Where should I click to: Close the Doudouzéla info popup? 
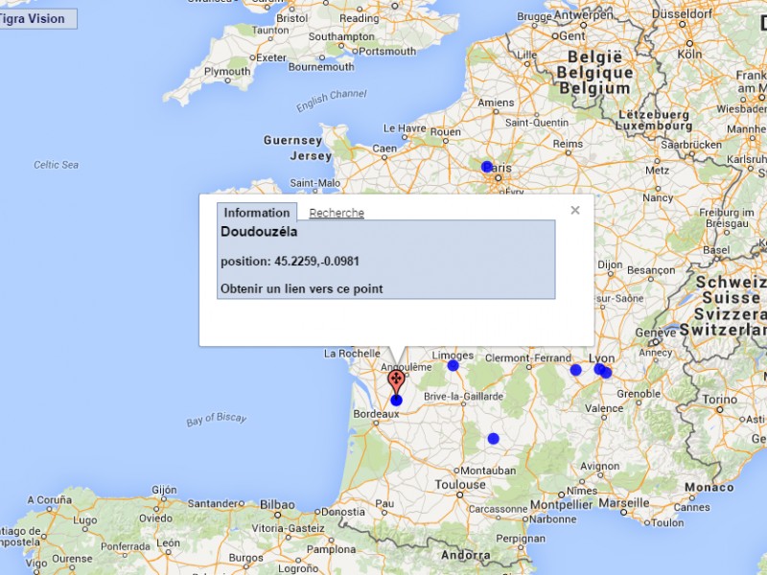pyautogui.click(x=575, y=210)
